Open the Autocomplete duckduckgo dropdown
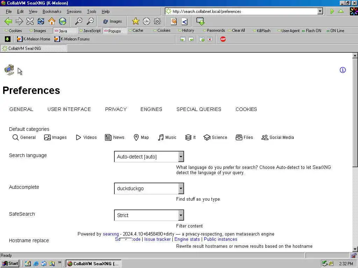This screenshot has height=268, width=358. (149, 188)
